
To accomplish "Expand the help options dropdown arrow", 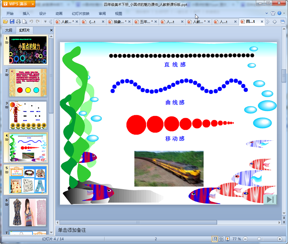I will (284, 13).
